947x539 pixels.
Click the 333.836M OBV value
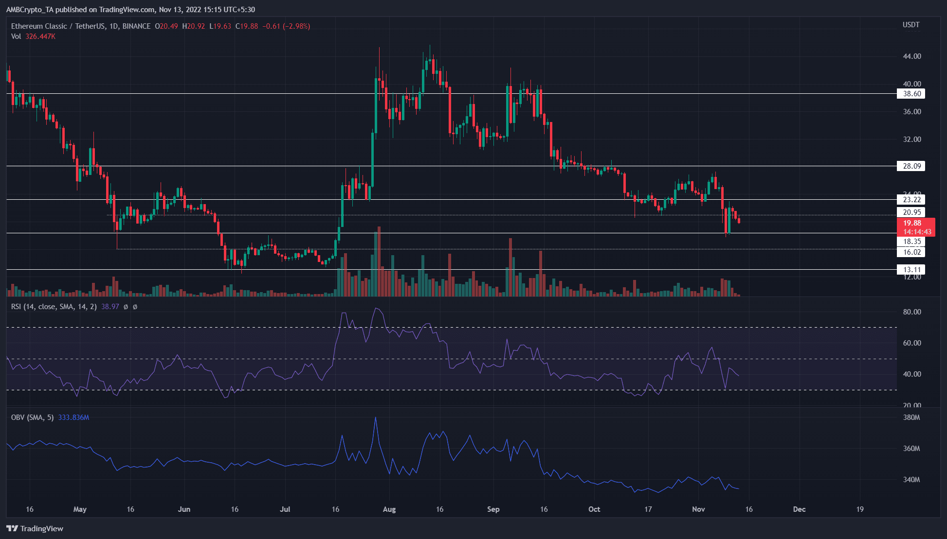click(x=73, y=417)
